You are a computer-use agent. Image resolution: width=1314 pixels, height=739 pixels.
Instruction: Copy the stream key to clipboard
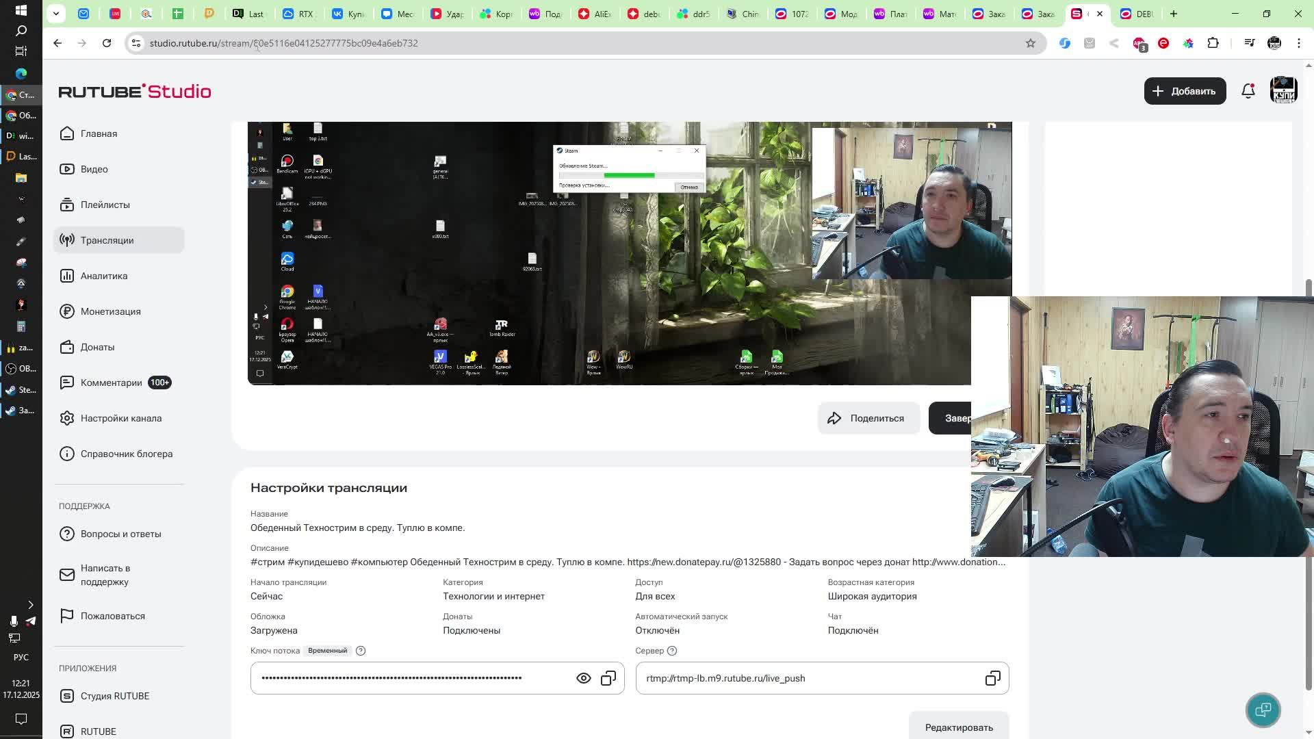coord(608,678)
